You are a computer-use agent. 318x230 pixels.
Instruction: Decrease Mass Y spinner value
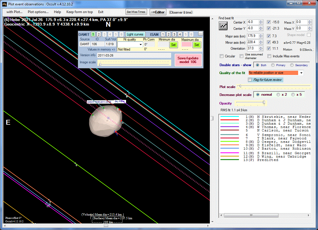point(309,30)
